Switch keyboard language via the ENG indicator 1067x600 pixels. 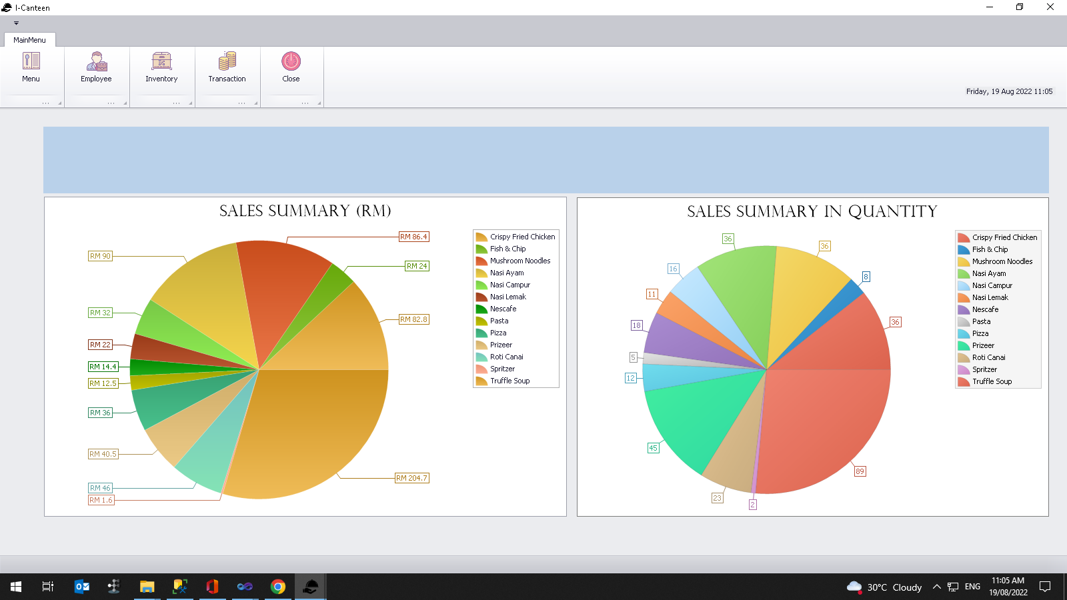point(972,587)
